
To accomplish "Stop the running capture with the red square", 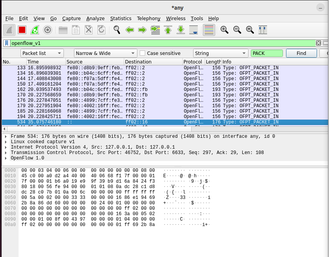I will 22,30.
